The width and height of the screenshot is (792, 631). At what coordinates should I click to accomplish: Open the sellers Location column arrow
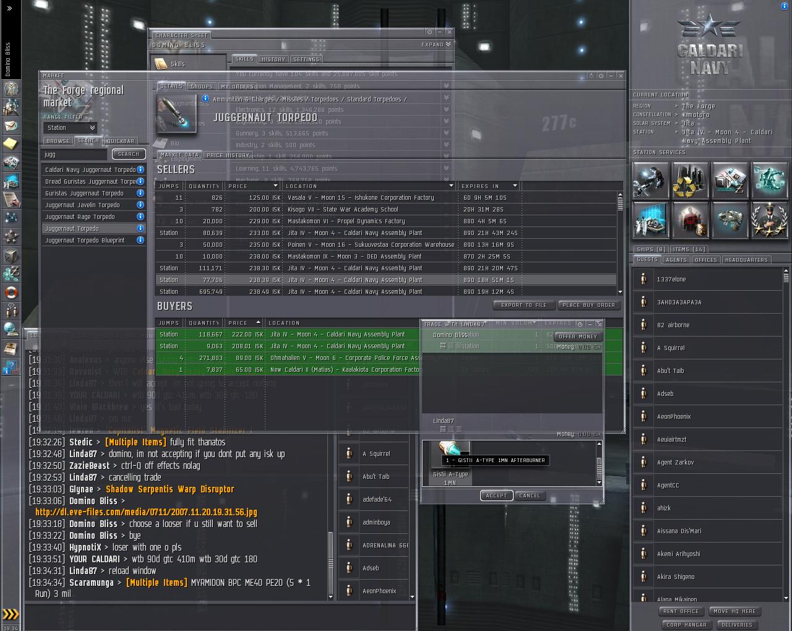pyautogui.click(x=451, y=186)
